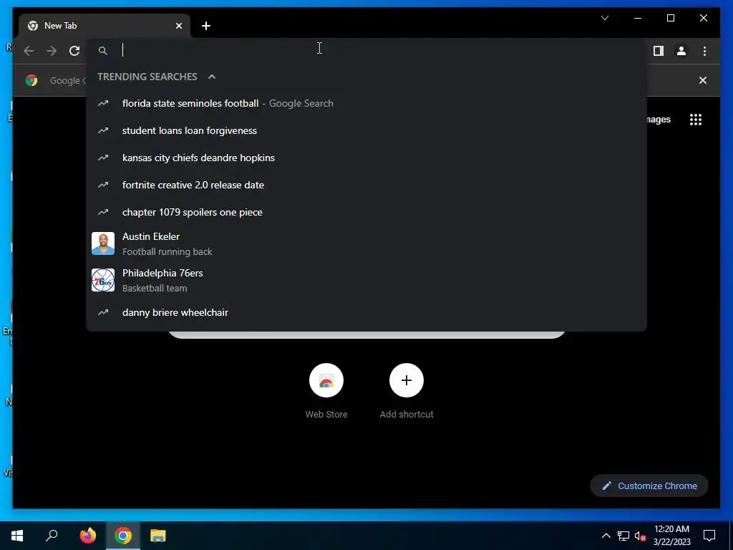Click the Customize Chrome button

pos(649,486)
